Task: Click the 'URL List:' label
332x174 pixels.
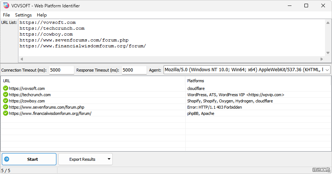Action: (x=9, y=22)
